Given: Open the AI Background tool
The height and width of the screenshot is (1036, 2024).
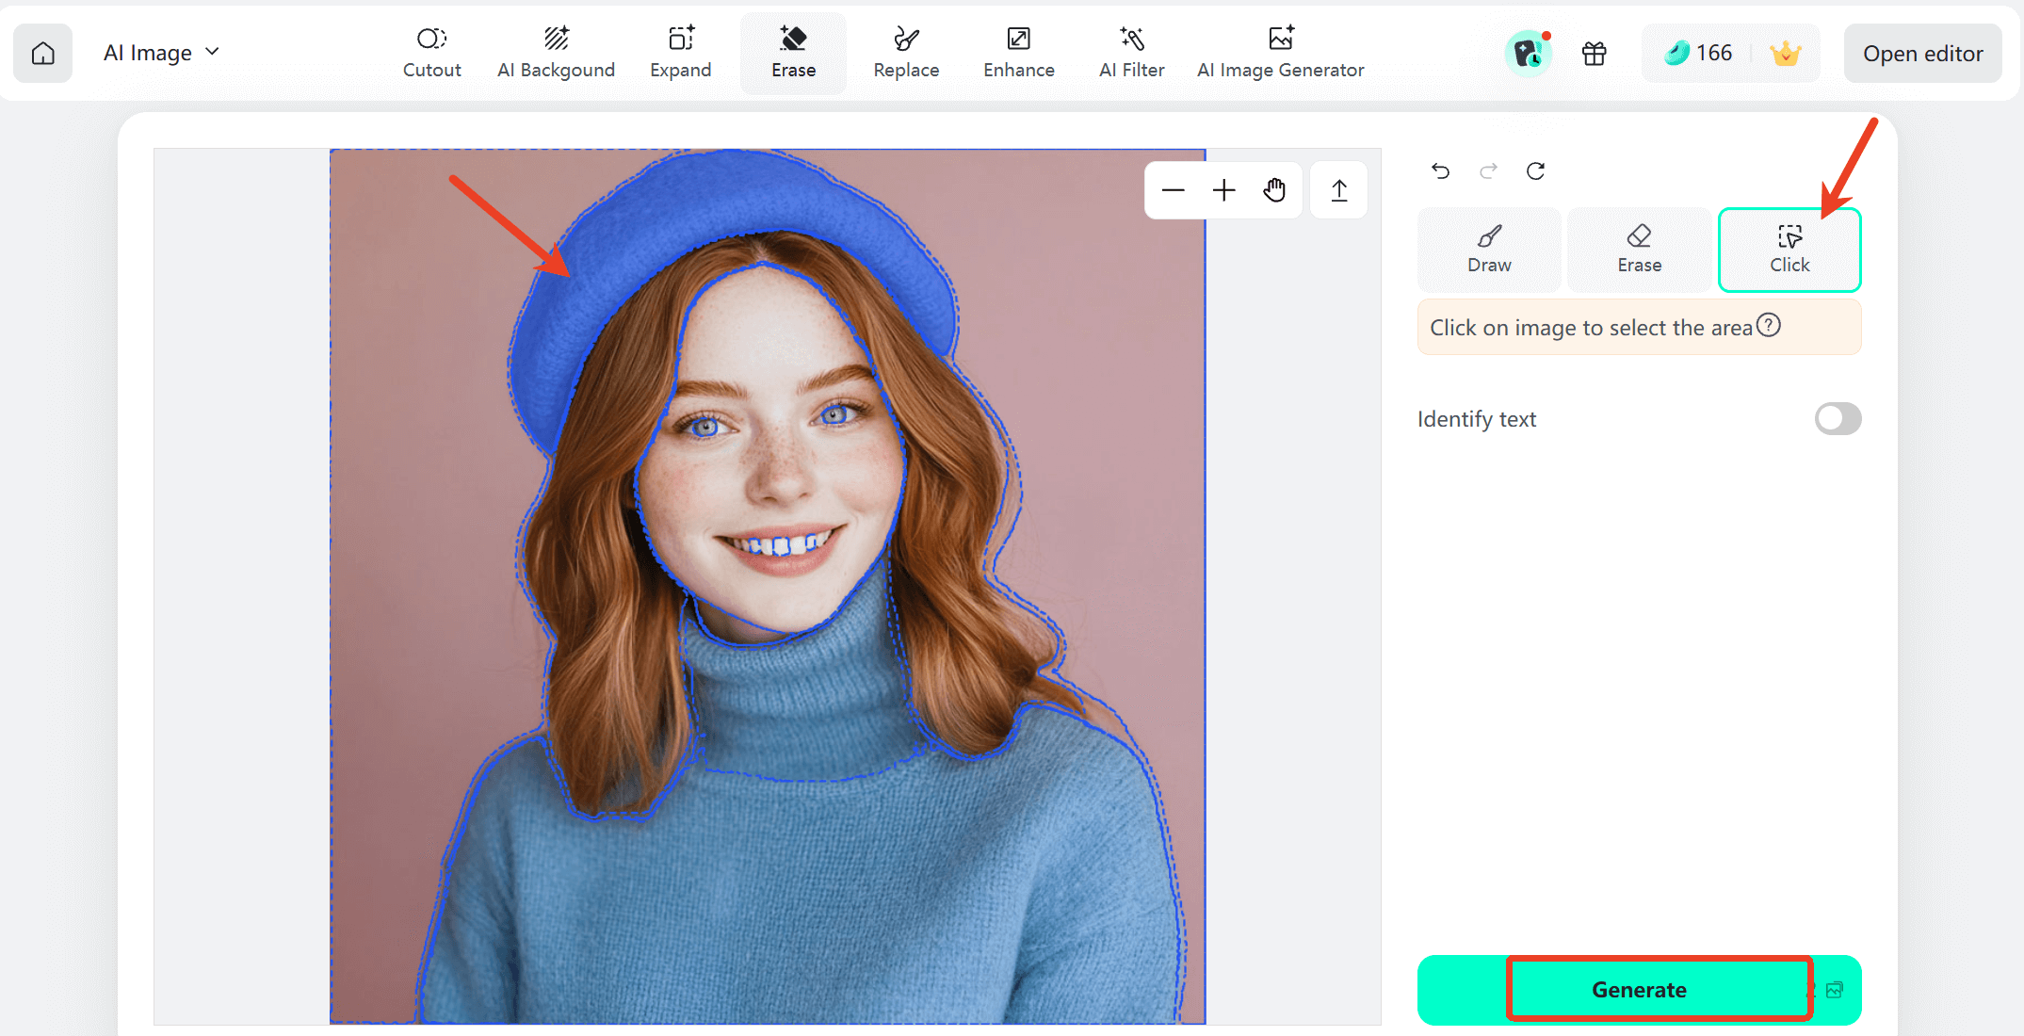Looking at the screenshot, I should pos(556,52).
